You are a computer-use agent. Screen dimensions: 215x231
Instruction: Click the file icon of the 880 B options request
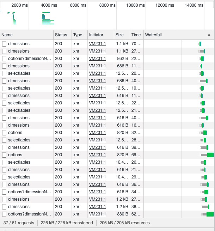pyautogui.click(x=4, y=214)
